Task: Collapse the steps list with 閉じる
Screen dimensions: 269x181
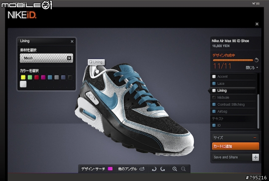Action: [x=252, y=68]
